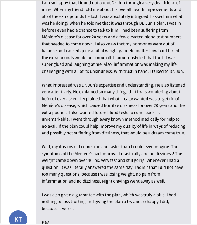The image size is (197, 225).
Task: Click "Night cravings went away as well."
Action: [x=133, y=181]
